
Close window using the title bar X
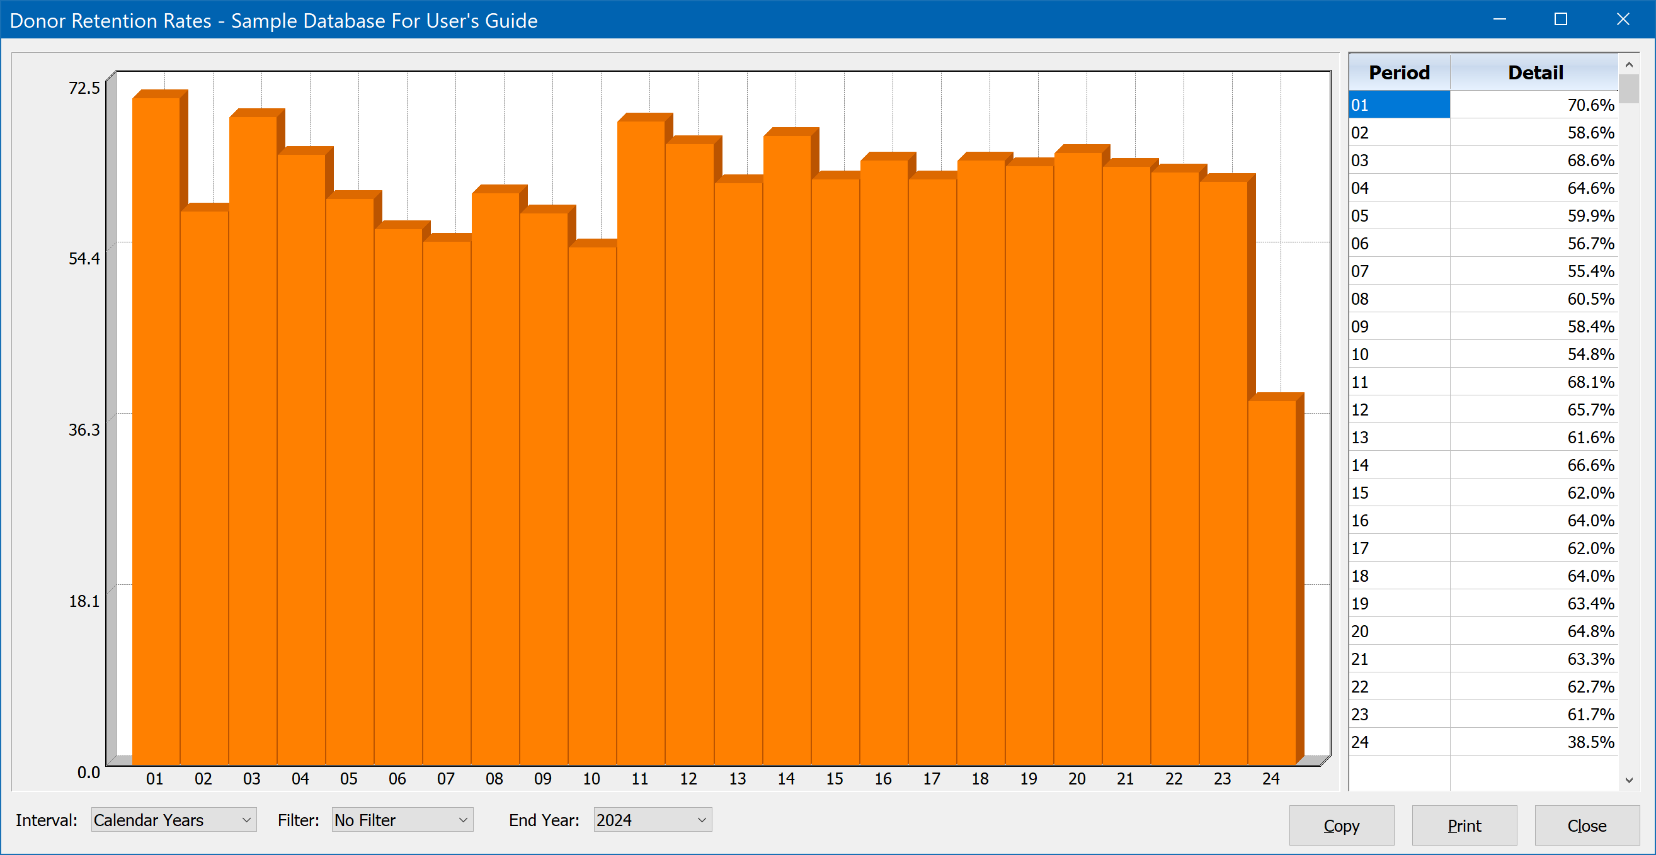1623,20
